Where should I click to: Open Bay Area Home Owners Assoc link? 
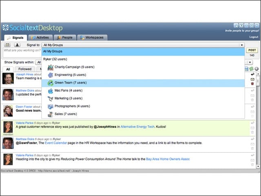pyautogui.click(x=168, y=159)
